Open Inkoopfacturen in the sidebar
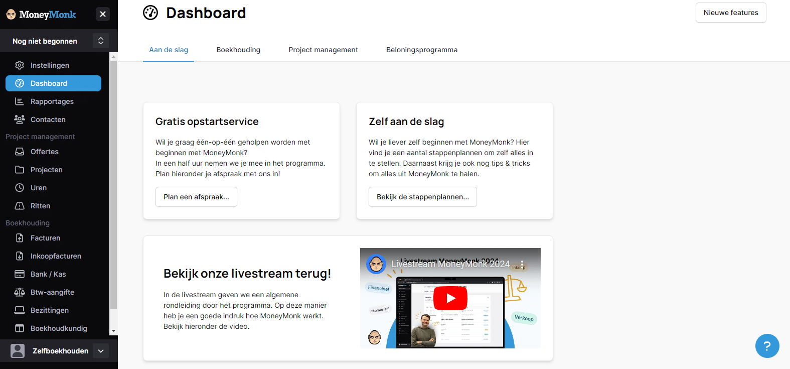 53,256
